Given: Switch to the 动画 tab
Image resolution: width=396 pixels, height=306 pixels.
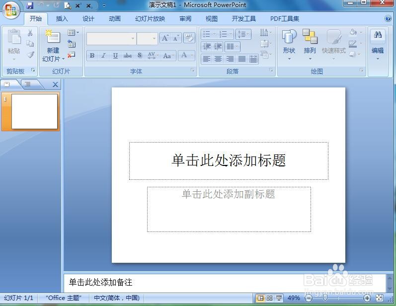Looking at the screenshot, I should click(115, 19).
